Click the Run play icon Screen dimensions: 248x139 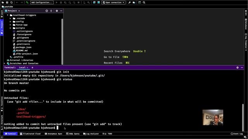(x=57, y=3)
